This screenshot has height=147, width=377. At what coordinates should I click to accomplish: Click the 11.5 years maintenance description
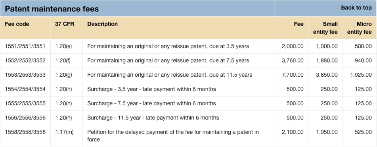[170, 75]
